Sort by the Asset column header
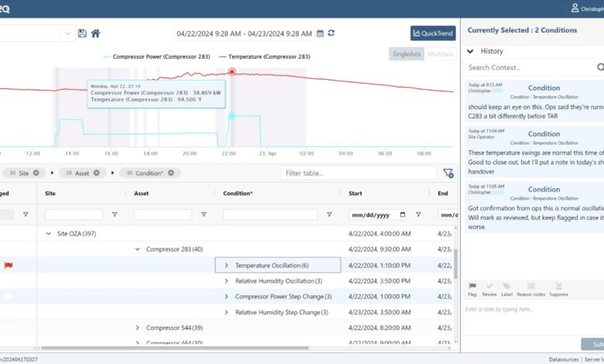 pyautogui.click(x=142, y=194)
